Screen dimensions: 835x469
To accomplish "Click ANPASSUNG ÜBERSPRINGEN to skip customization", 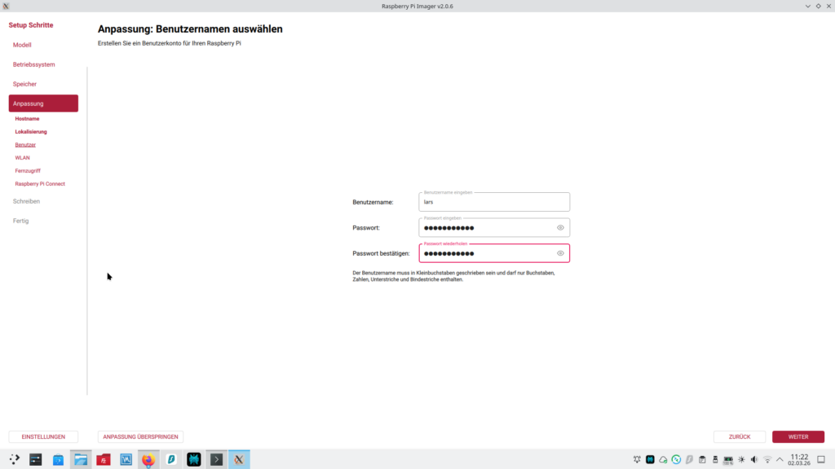I will (x=140, y=436).
